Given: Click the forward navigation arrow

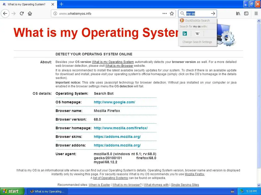Looking at the screenshot, I should point(14,13).
